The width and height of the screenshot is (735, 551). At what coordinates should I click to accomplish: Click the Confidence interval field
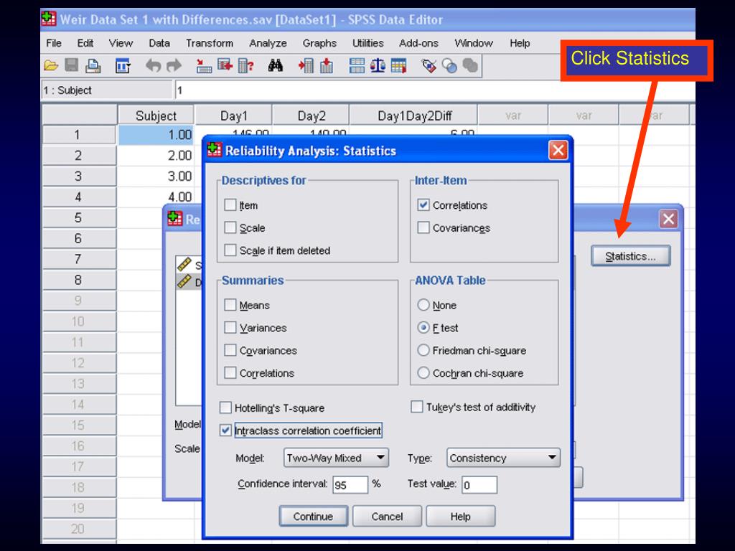tap(350, 484)
